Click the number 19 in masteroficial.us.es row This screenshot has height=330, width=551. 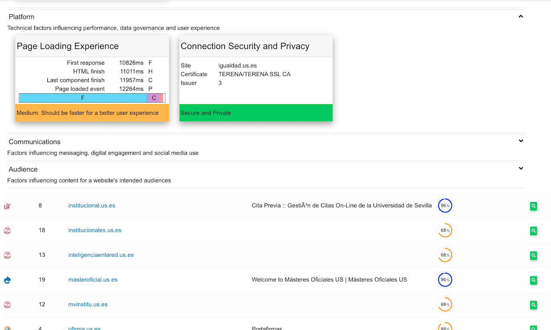coord(42,280)
